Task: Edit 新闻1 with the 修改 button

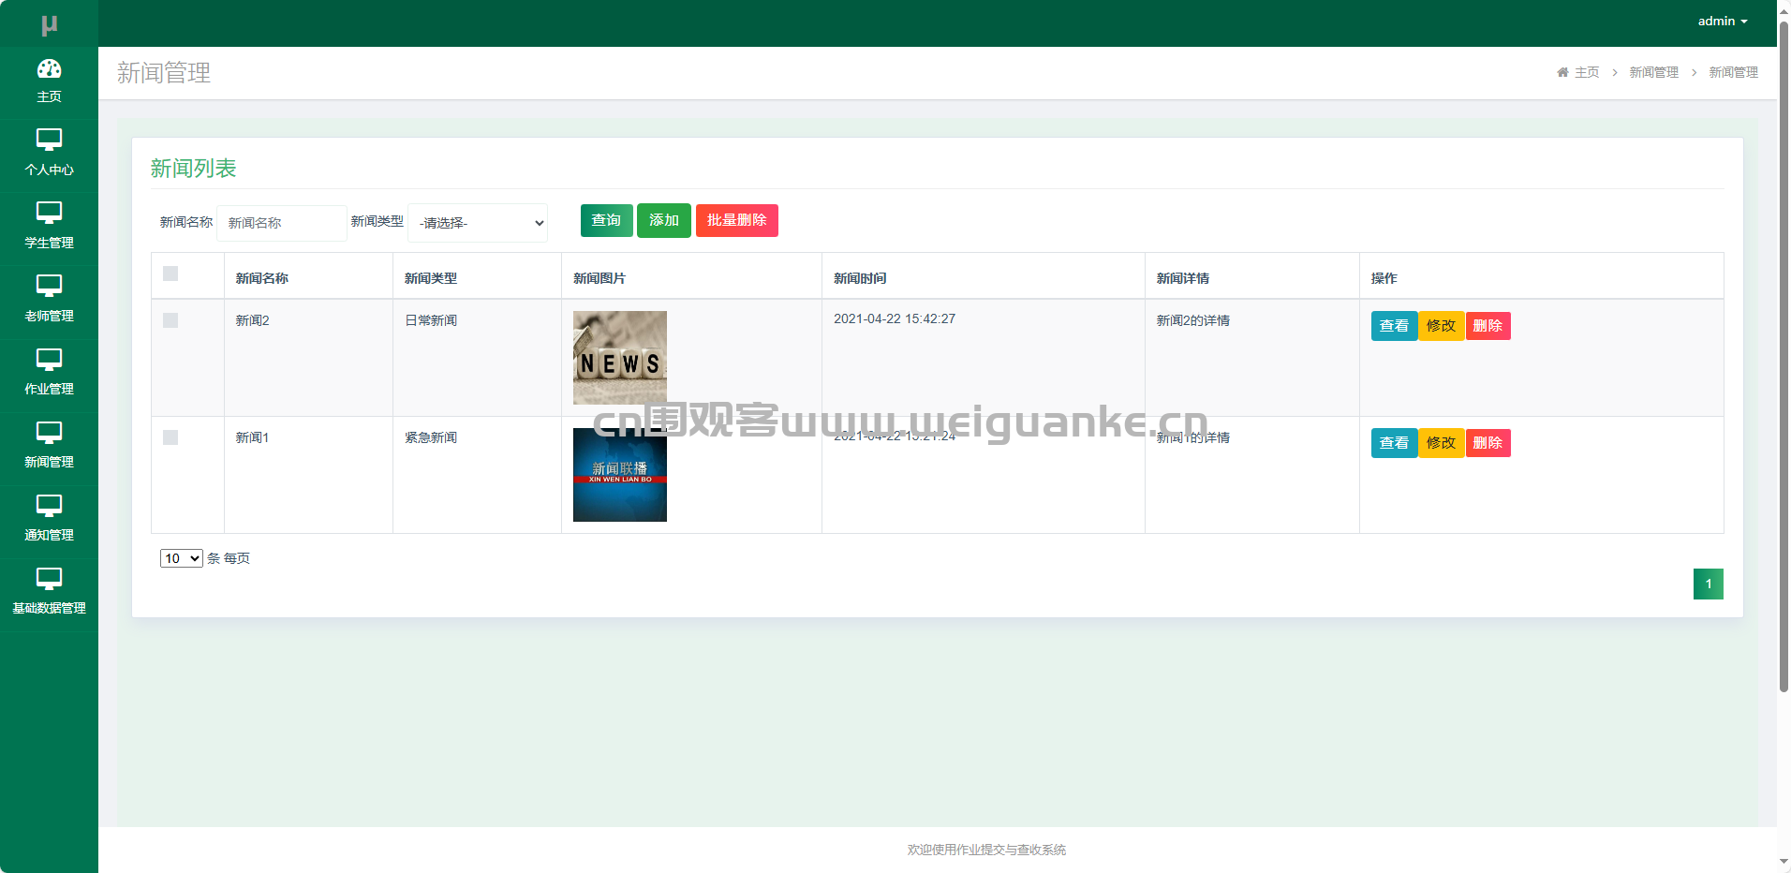Action: pyautogui.click(x=1441, y=443)
